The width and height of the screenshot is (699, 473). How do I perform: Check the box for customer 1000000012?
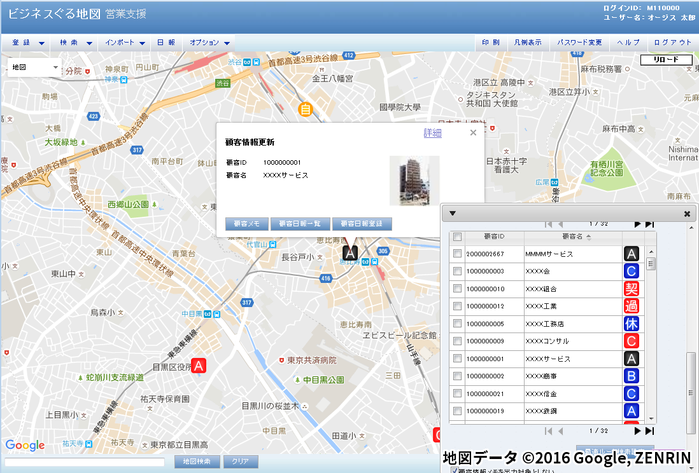click(457, 306)
